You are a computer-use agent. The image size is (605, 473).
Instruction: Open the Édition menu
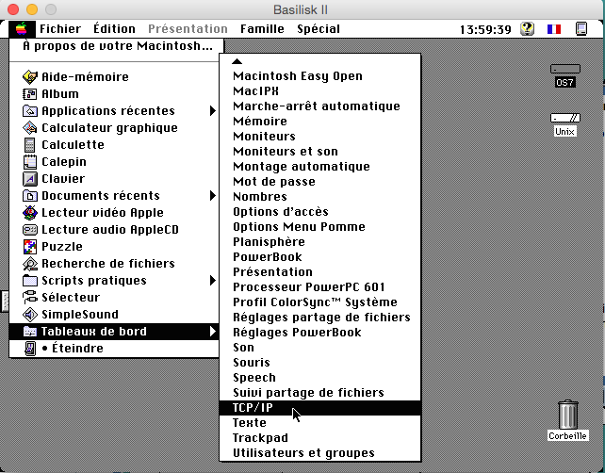tap(114, 29)
